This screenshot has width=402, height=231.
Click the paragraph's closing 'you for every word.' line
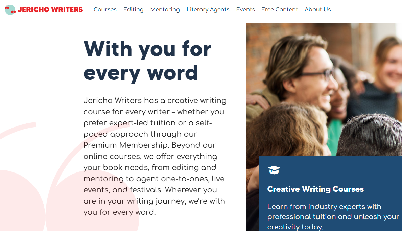119,212
